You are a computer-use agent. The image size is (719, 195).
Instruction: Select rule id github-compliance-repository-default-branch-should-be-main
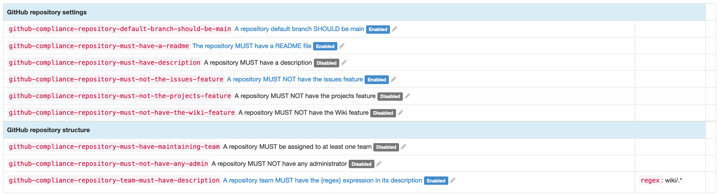click(x=120, y=29)
